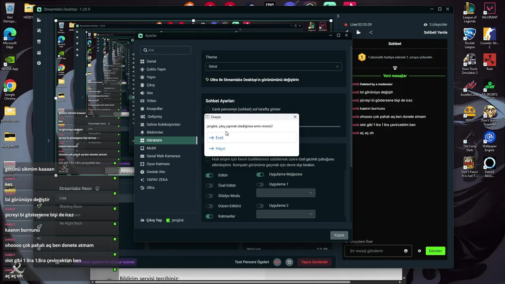Click Çıkış Yap logout link

(x=151, y=220)
